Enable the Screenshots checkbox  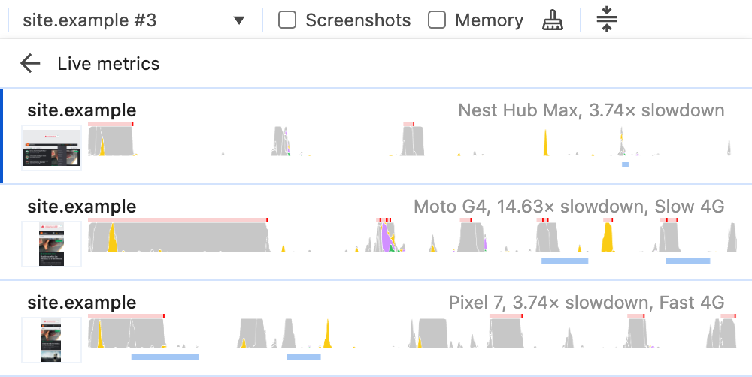point(287,20)
